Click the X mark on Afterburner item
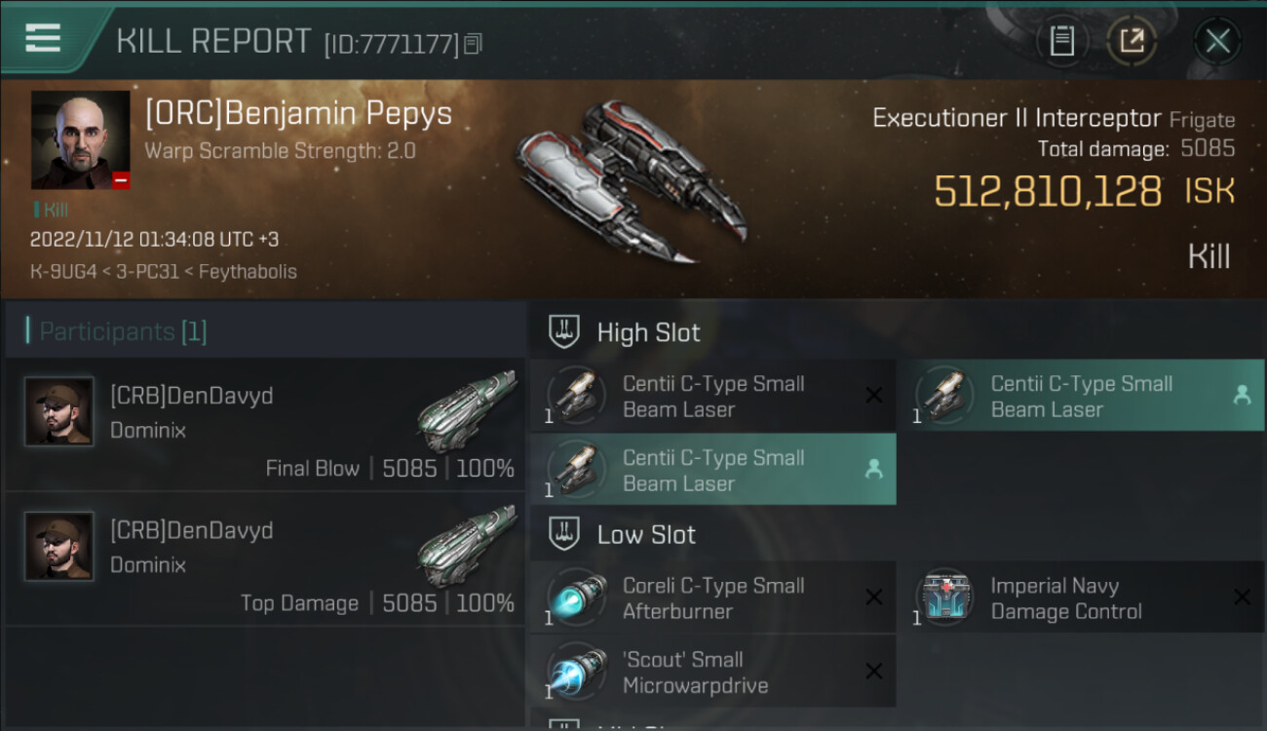1267x731 pixels. tap(874, 597)
